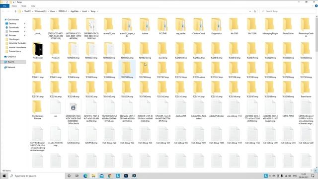This screenshot has height=179, width=318.
Task: Open the ProBrowser folder with black thumbnail
Action: 38,51
